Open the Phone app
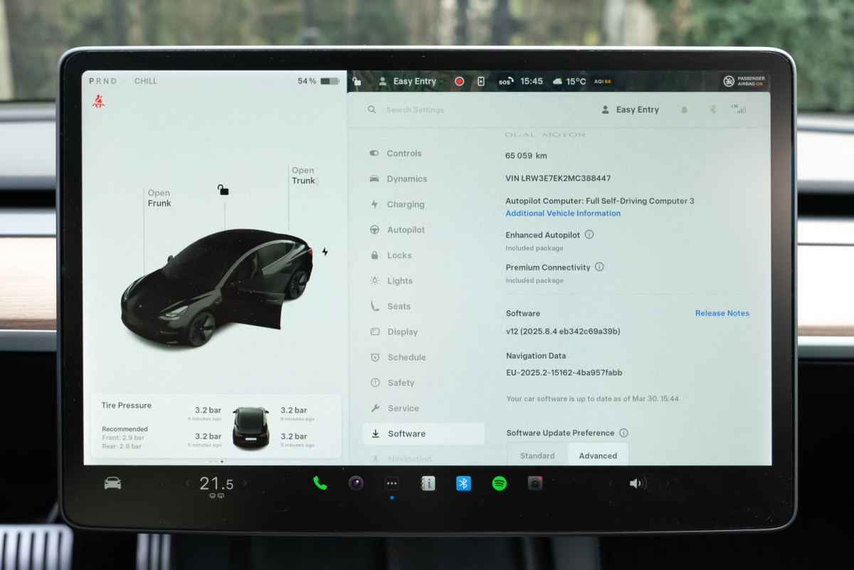This screenshot has height=570, width=854. [320, 483]
